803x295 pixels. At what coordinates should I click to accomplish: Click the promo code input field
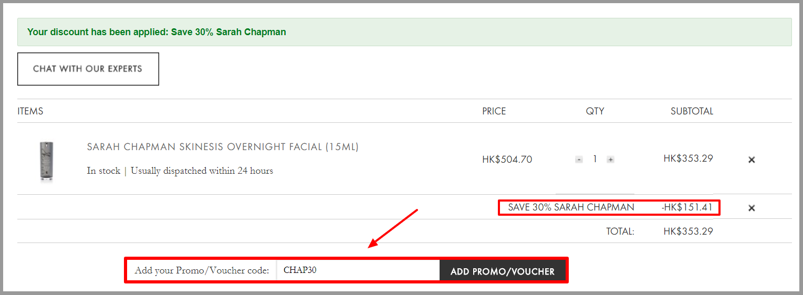pyautogui.click(x=358, y=271)
